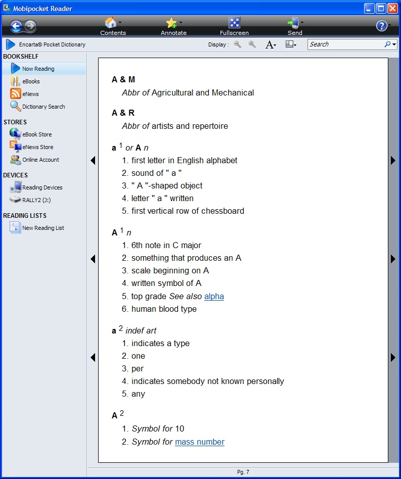401x479 pixels.
Task: Open the eBook Store
Action: [x=37, y=134]
